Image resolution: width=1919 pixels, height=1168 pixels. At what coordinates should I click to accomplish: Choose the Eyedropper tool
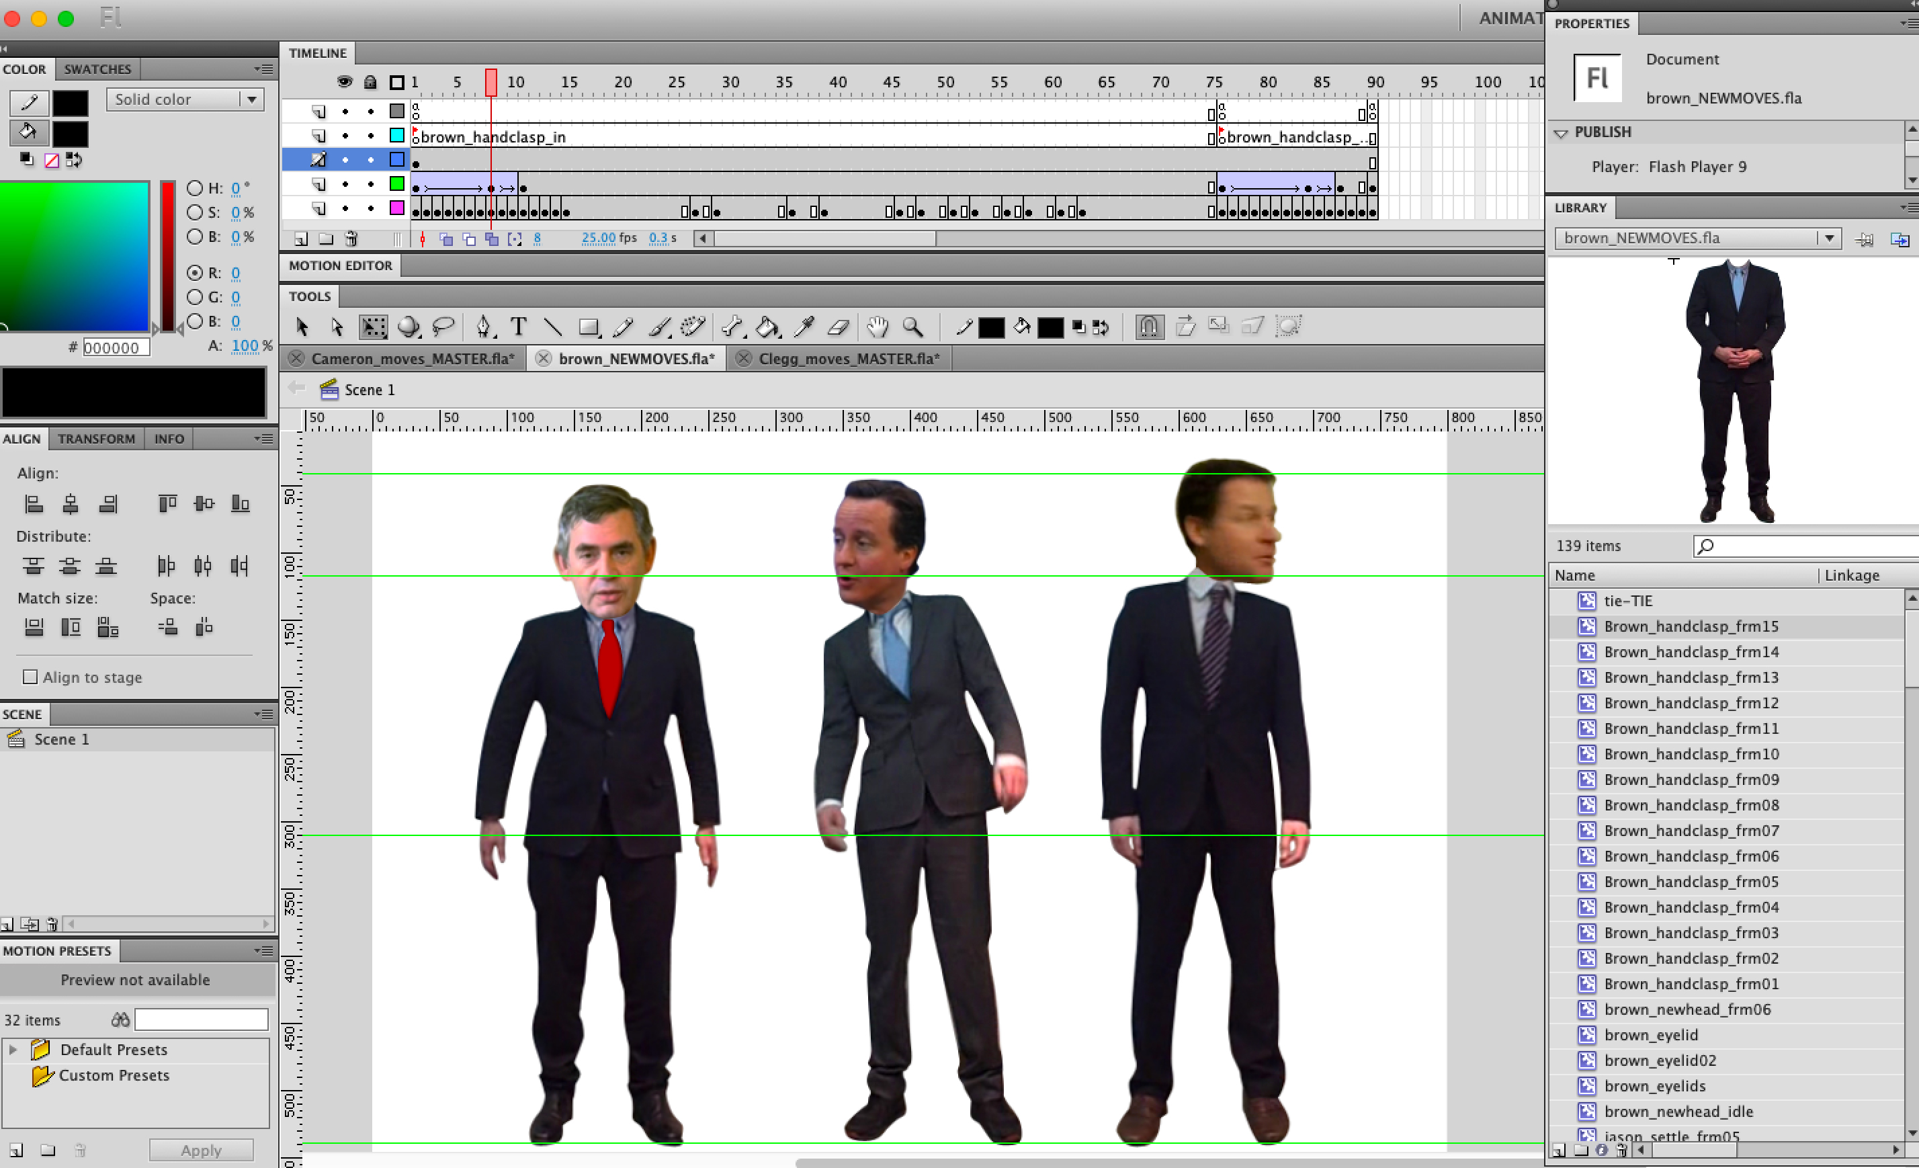pos(804,327)
